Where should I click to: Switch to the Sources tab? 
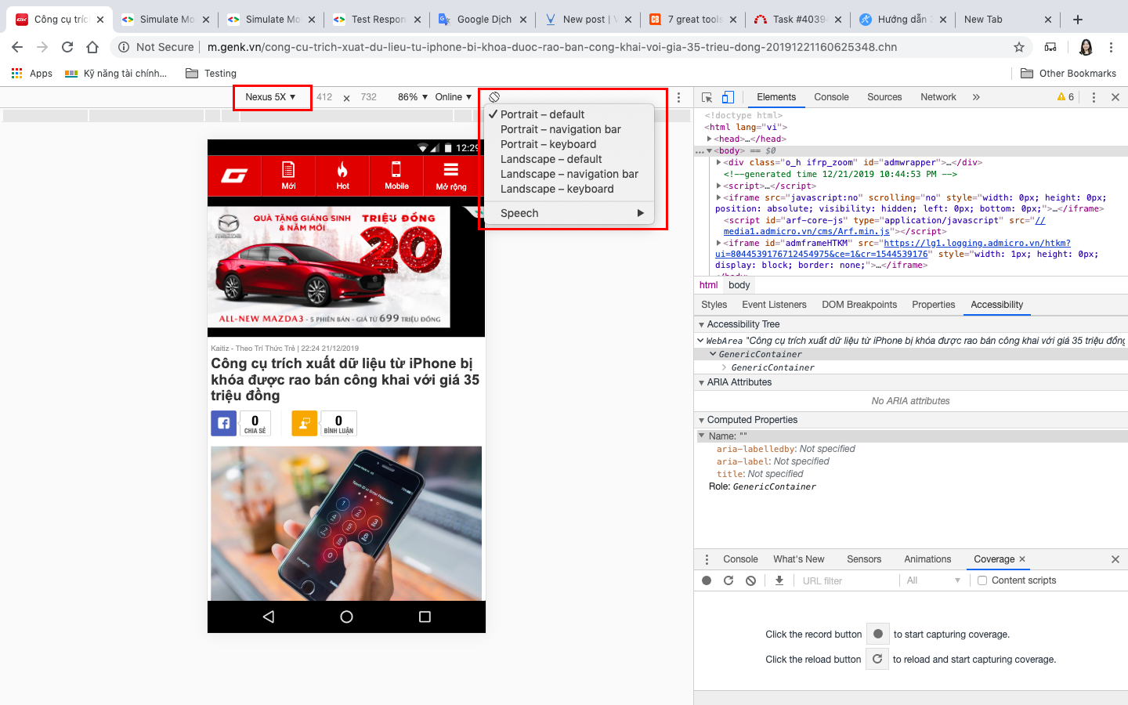(884, 97)
